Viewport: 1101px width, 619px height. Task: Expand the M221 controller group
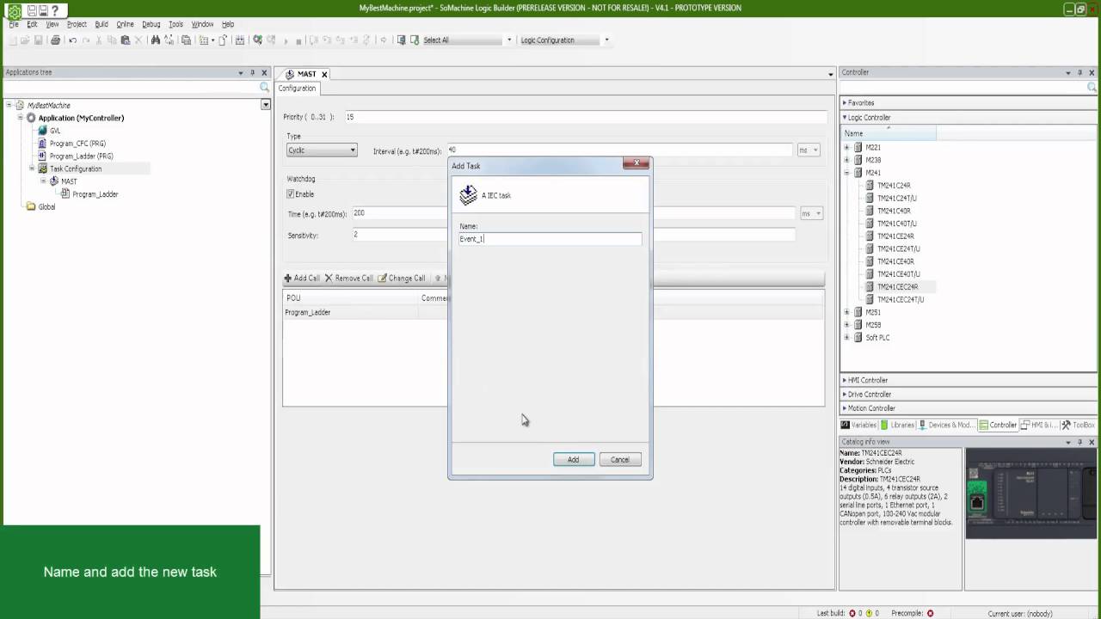(846, 148)
